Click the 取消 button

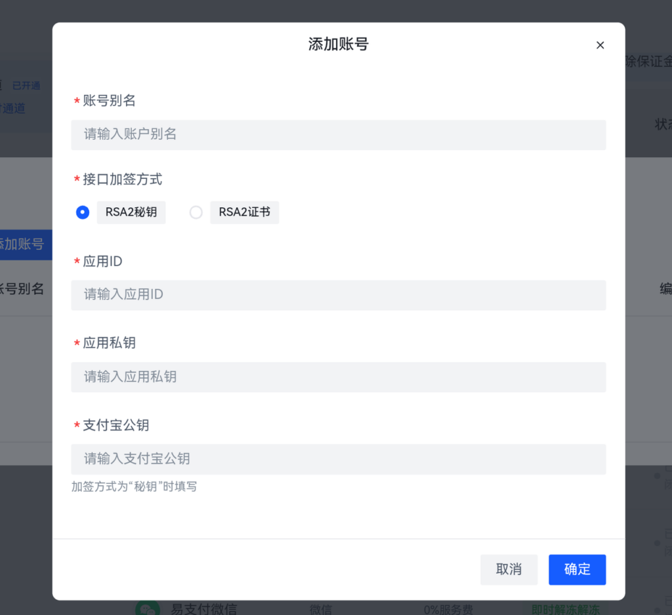coord(509,570)
